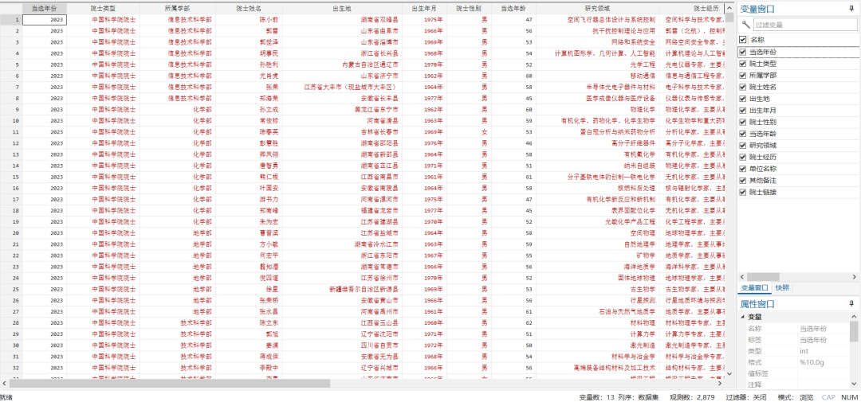This screenshot has height=402, width=861.
Task: Select the row 28 header
Action: click(x=11, y=322)
